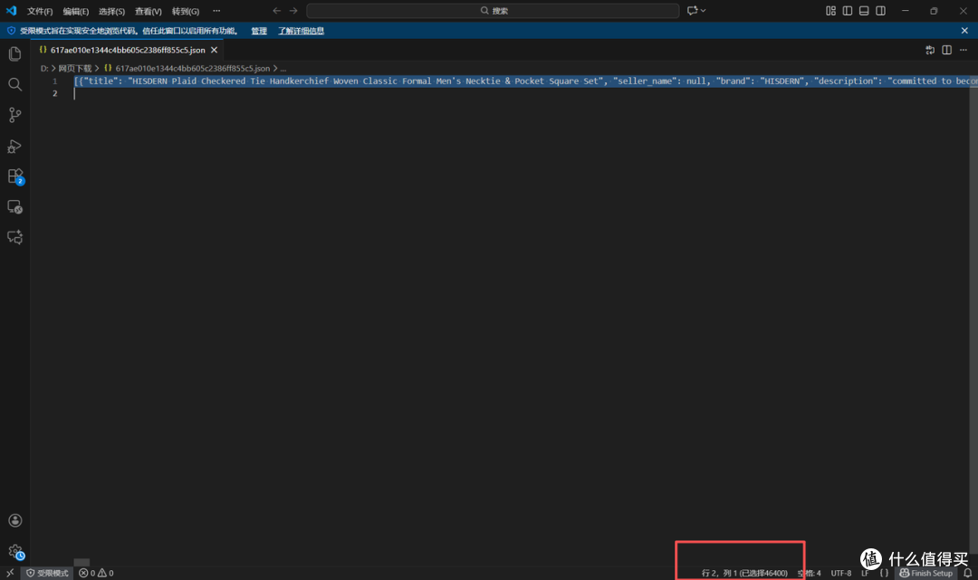Viewport: 978px width, 580px height.
Task: Open the Source Control view
Action: (15, 115)
